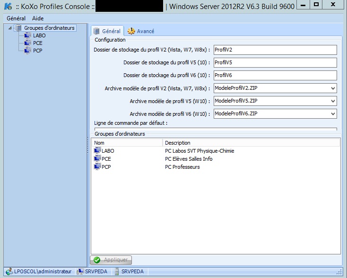Screen dimensions: 347x278
Task: Click the PCE row computer icon in the list
Action: (97, 159)
